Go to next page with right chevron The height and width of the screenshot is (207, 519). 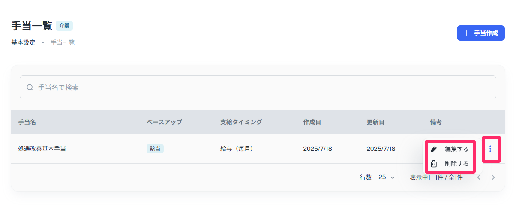(x=493, y=177)
